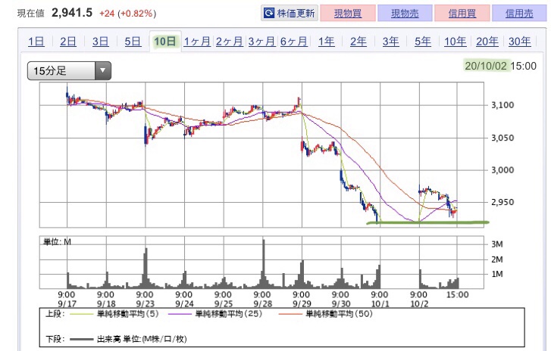Click the 3ヶ月 period link
The width and height of the screenshot is (551, 351).
tap(261, 42)
